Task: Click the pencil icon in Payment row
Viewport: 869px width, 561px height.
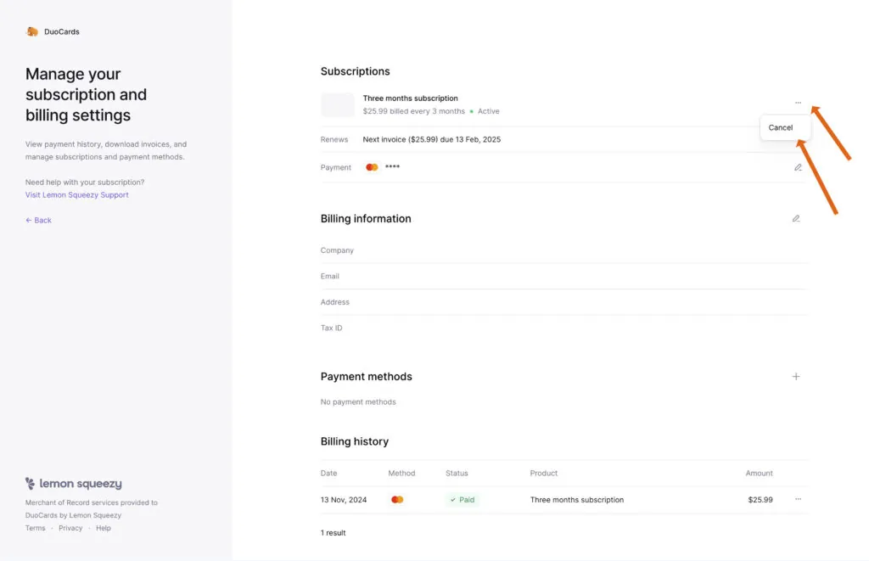Action: tap(798, 167)
